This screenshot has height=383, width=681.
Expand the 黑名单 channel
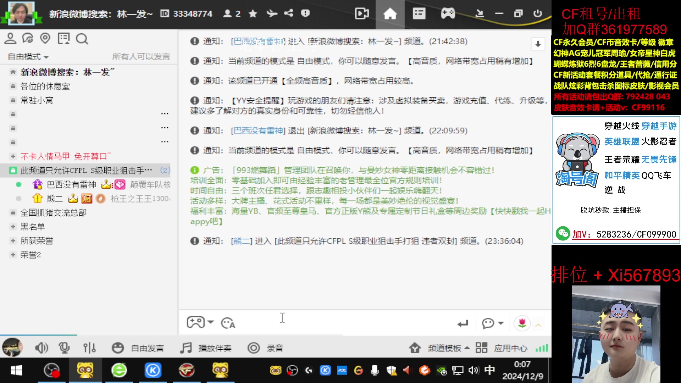point(13,227)
